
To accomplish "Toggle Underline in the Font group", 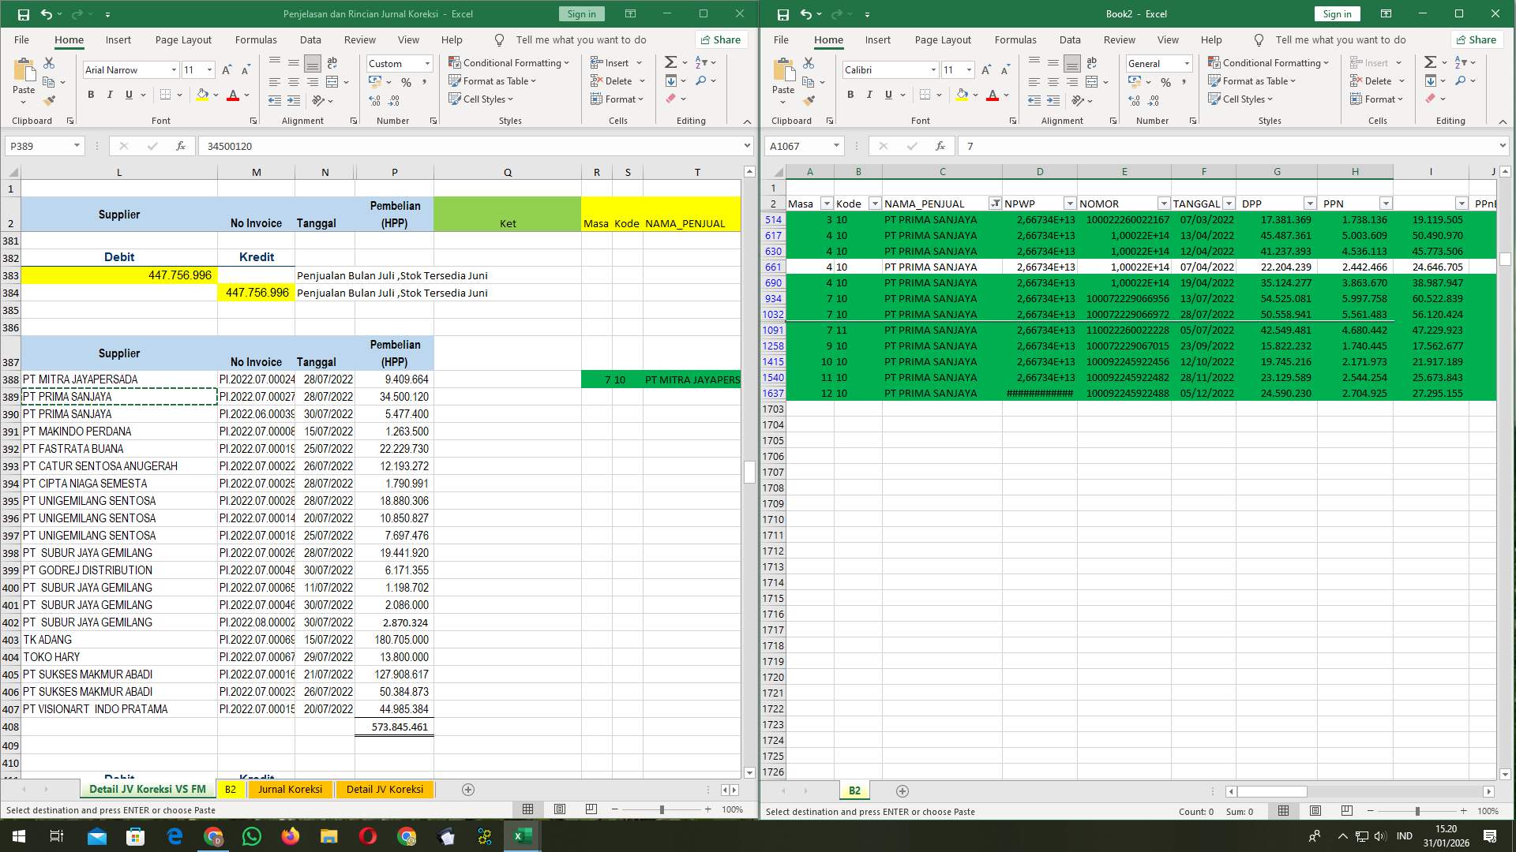I will click(128, 95).
